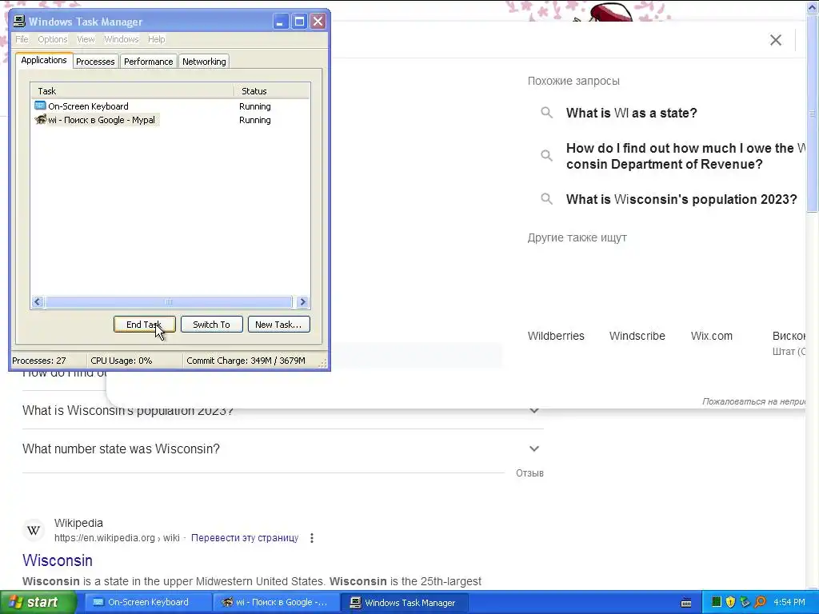The height and width of the screenshot is (614, 819).
Task: Click 'Running' status of On-Screen Keyboard row
Action: point(255,106)
